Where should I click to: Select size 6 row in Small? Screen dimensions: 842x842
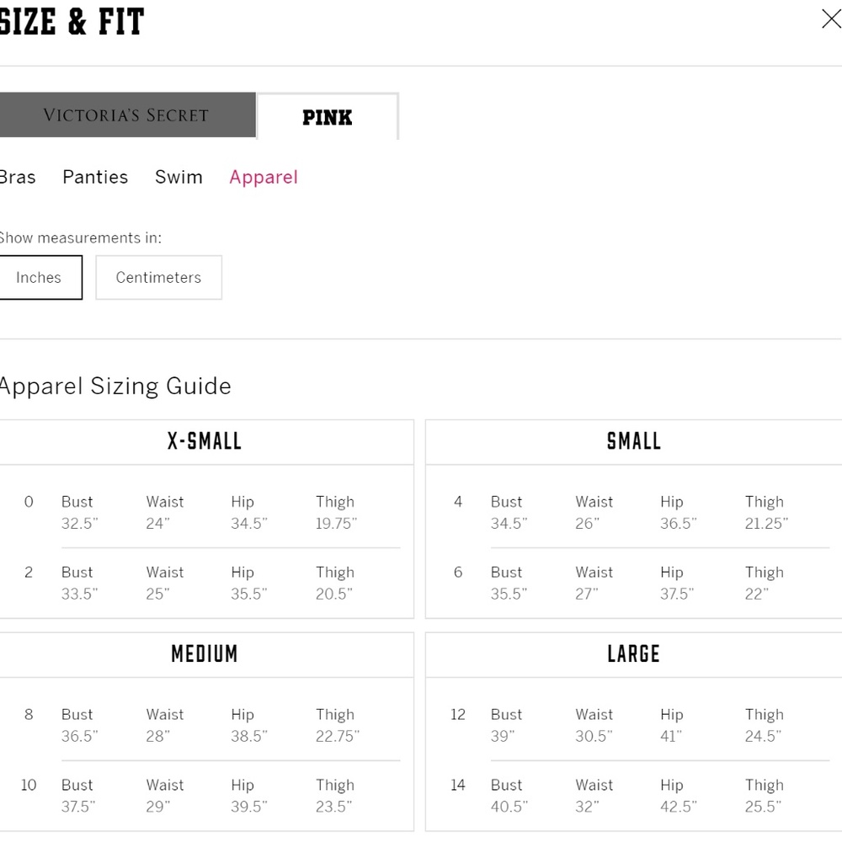(x=458, y=573)
